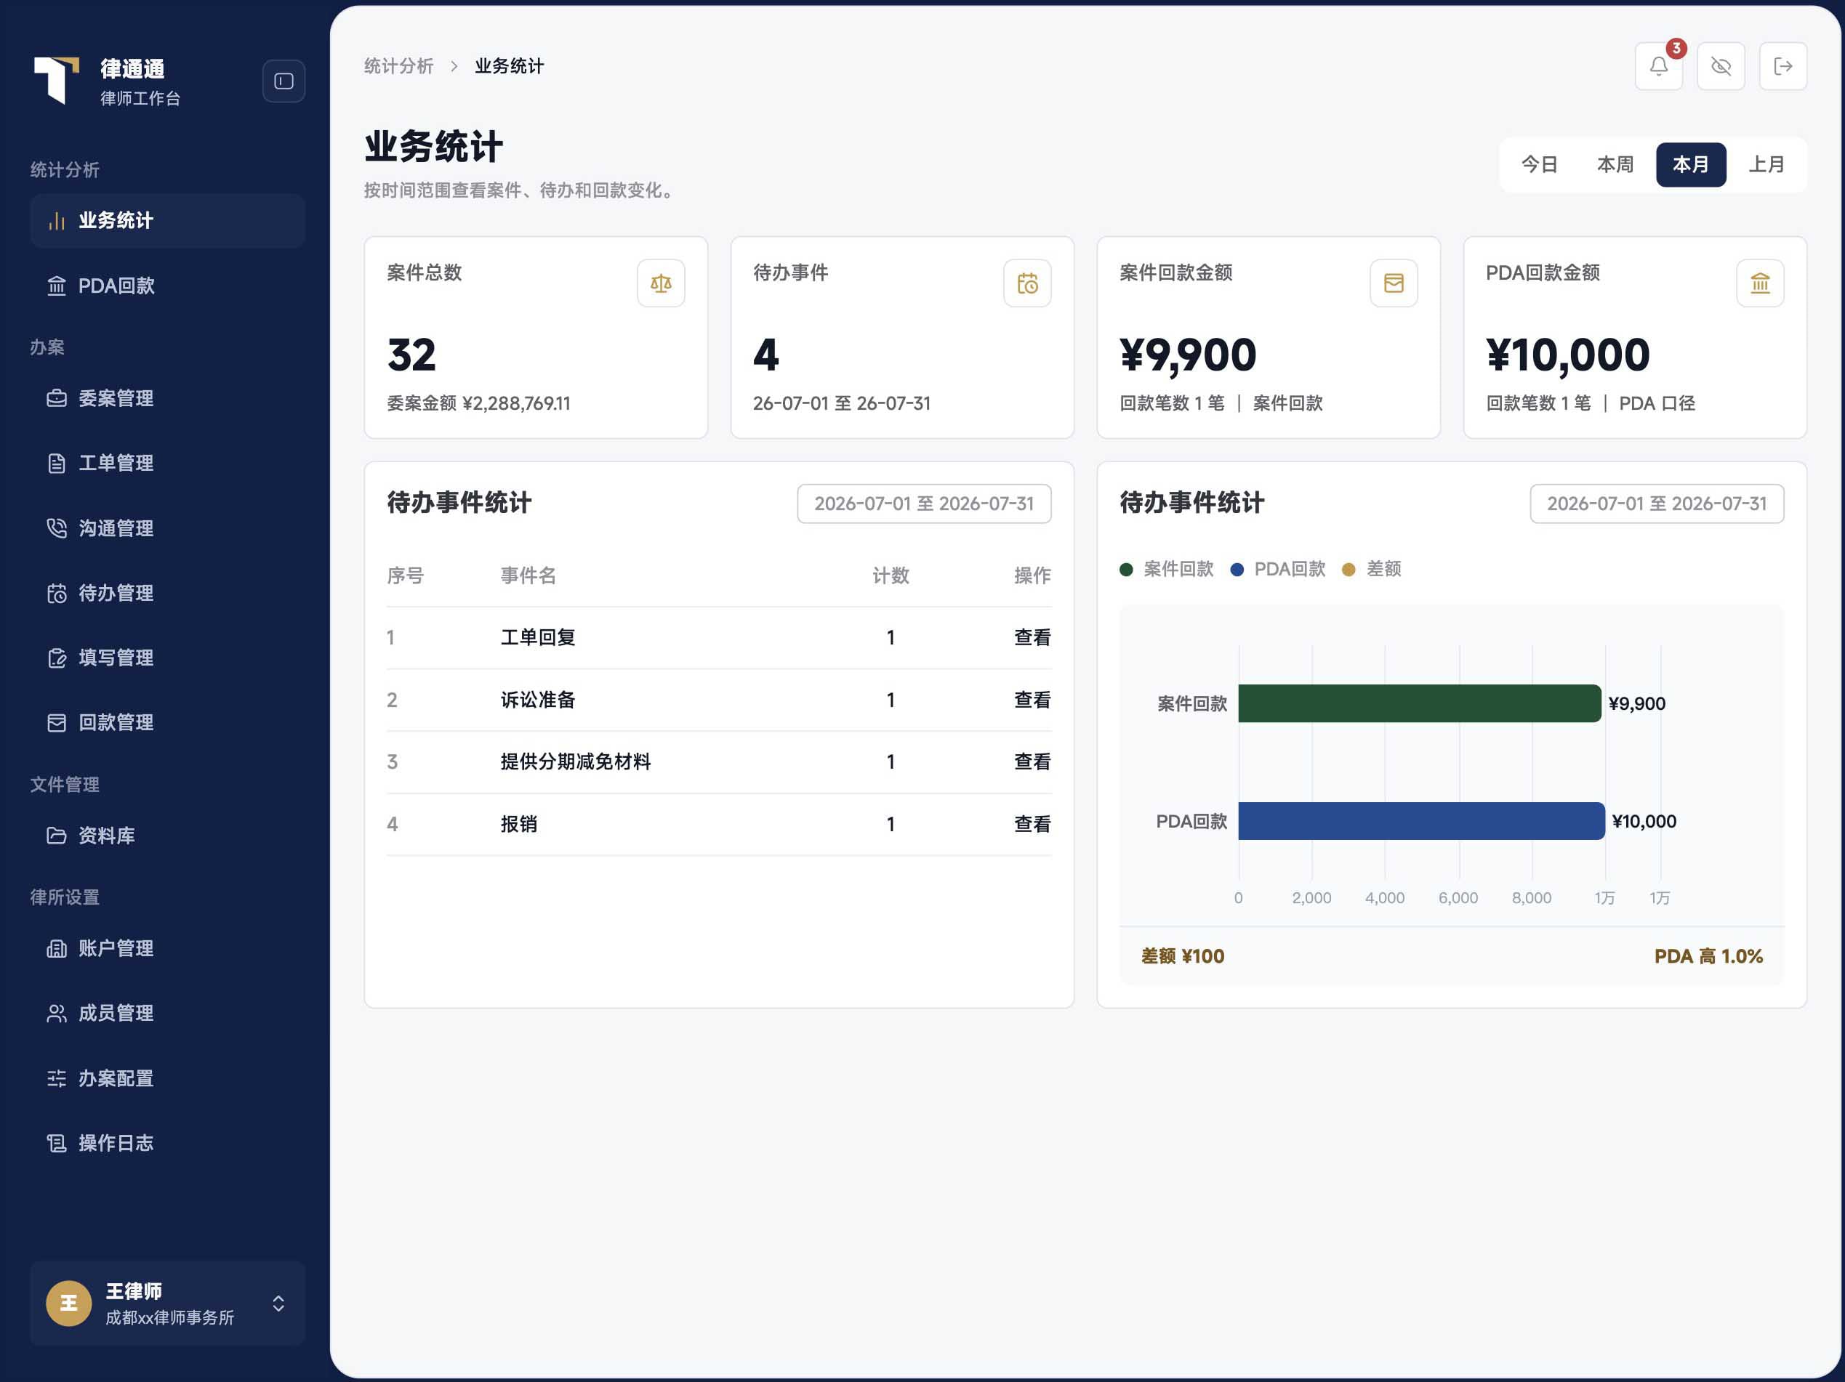Image resolution: width=1845 pixels, height=1382 pixels.
Task: Click 统计分析 breadcrumb link
Action: coord(398,67)
